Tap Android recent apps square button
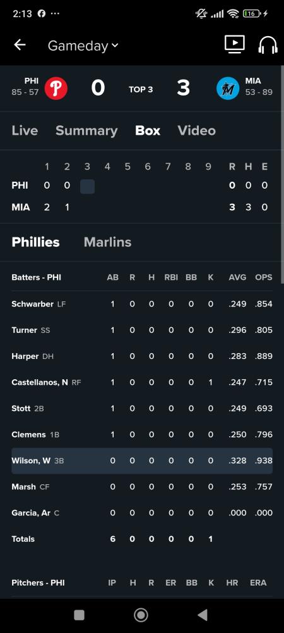This screenshot has width=284, height=633. (x=80, y=615)
